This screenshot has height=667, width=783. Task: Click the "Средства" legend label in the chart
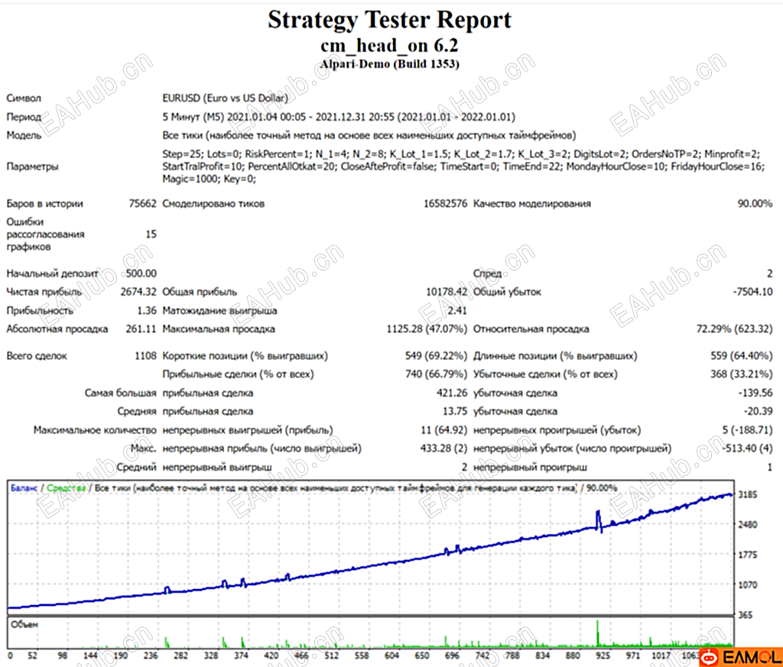click(67, 488)
